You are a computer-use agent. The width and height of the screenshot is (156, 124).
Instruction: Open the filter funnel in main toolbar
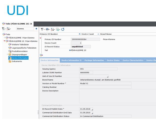[42, 29]
